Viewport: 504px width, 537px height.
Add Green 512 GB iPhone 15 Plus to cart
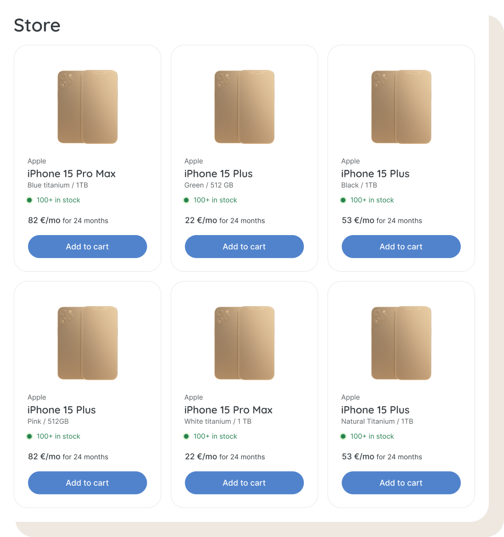(244, 246)
